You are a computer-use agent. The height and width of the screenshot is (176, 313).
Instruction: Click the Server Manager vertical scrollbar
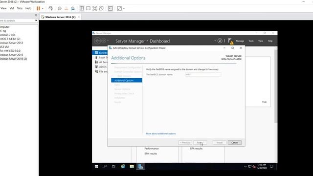pyautogui.click(x=276, y=86)
